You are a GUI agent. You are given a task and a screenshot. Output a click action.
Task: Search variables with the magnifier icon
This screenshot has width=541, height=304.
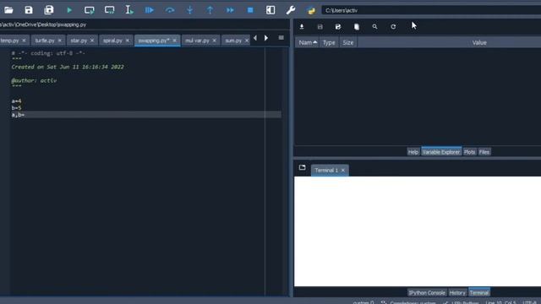point(374,26)
